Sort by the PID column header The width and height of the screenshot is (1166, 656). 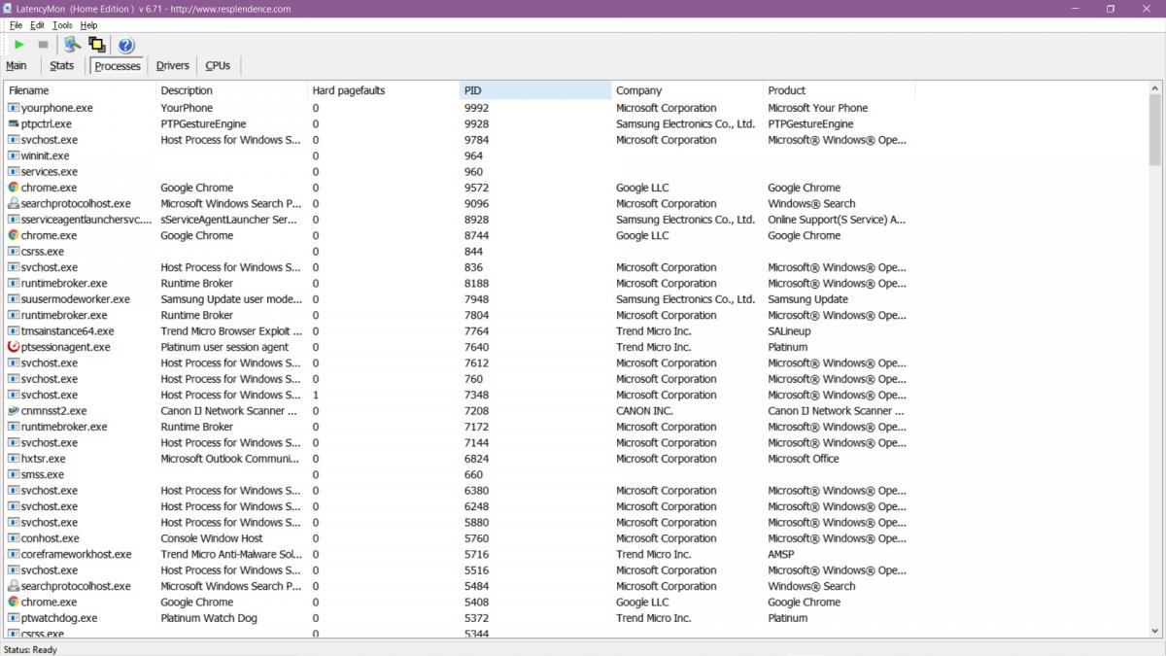coord(535,90)
